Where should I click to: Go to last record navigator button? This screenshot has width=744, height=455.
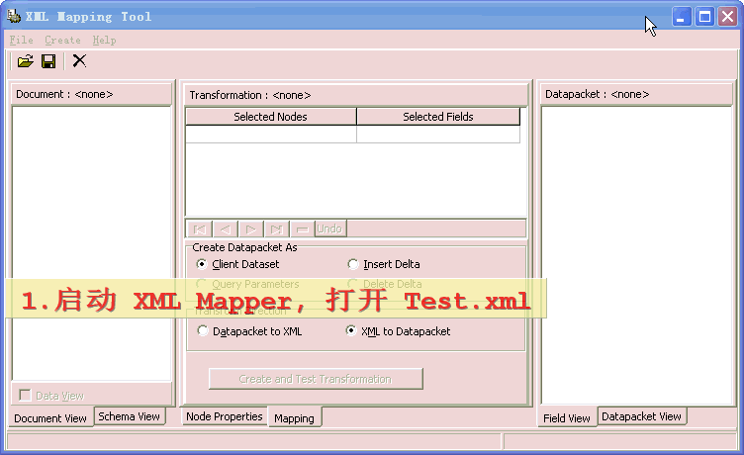point(277,229)
